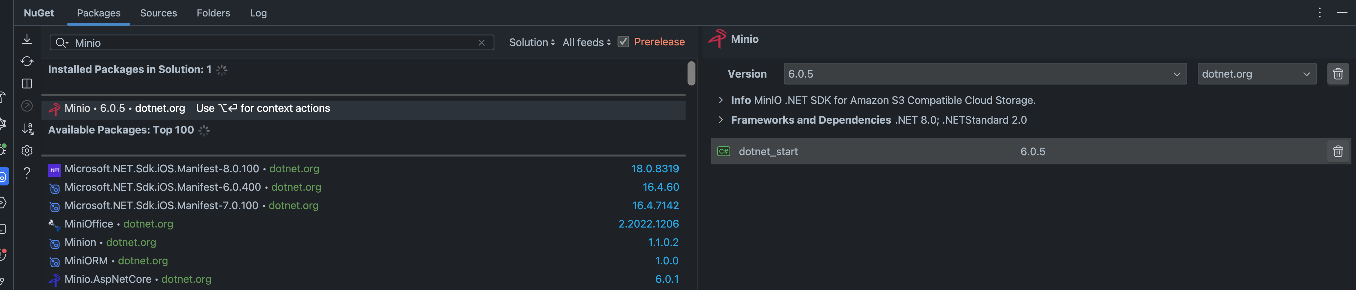Open the NuGet help question icon
The image size is (1356, 290).
pos(27,173)
